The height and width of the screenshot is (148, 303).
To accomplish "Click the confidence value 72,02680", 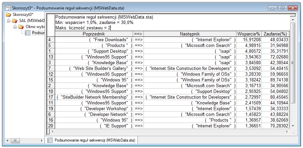I will (x=276, y=57).
